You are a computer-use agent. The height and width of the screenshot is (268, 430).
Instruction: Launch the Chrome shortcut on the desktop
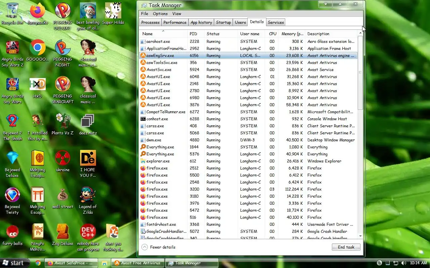click(37, 51)
